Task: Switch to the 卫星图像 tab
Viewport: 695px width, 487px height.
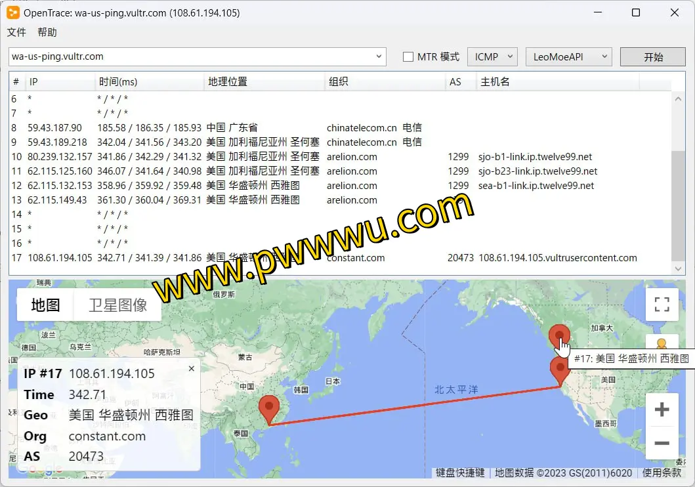Action: [x=117, y=305]
